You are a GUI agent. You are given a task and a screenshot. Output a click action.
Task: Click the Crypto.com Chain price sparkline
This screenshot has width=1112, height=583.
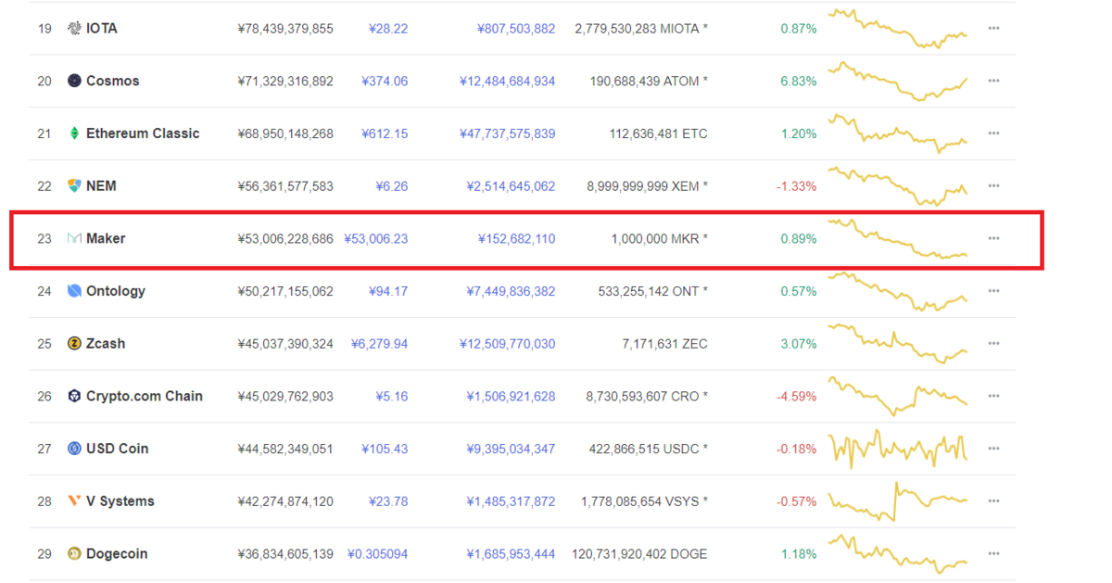(x=898, y=396)
